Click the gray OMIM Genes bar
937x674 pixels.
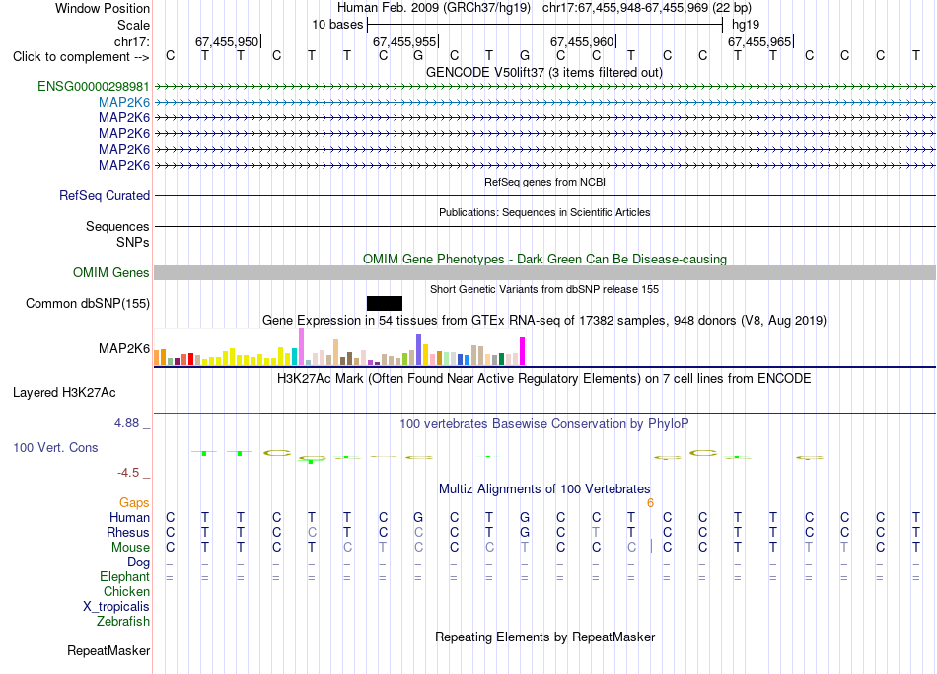point(544,272)
